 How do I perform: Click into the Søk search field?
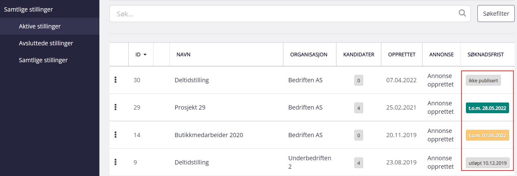[282, 14]
